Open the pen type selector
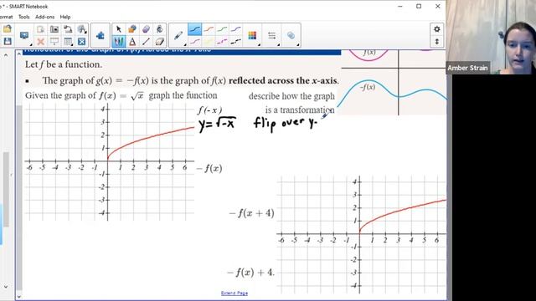Image resolution: width=536 pixels, height=301 pixels. pos(178,35)
